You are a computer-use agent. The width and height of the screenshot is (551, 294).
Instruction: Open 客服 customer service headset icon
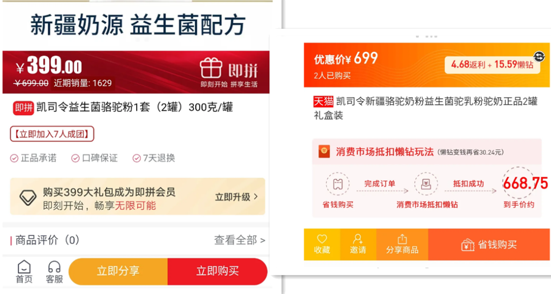[x=54, y=267]
